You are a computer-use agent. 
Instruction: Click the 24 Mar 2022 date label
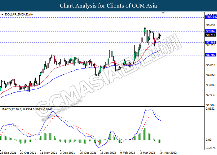click(168, 153)
